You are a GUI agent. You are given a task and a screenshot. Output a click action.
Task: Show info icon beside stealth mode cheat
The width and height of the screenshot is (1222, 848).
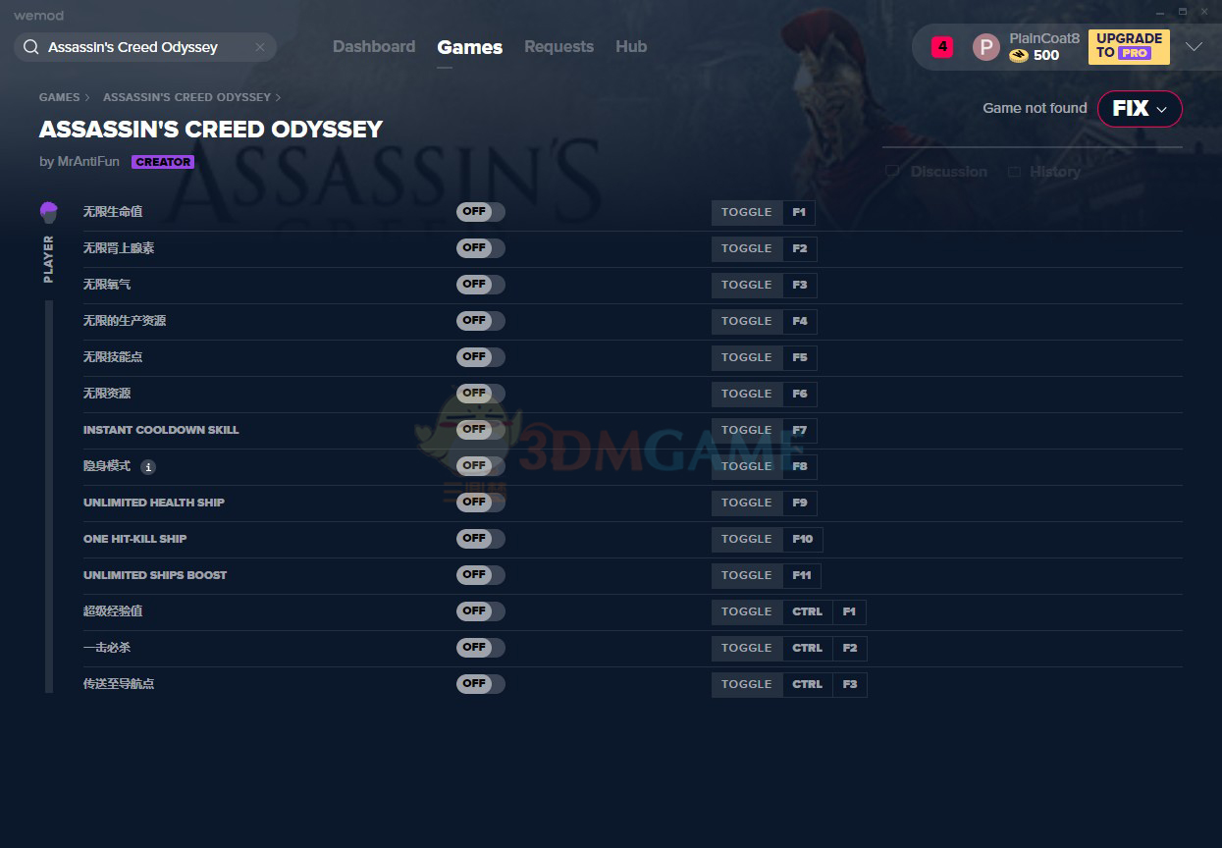tap(148, 467)
